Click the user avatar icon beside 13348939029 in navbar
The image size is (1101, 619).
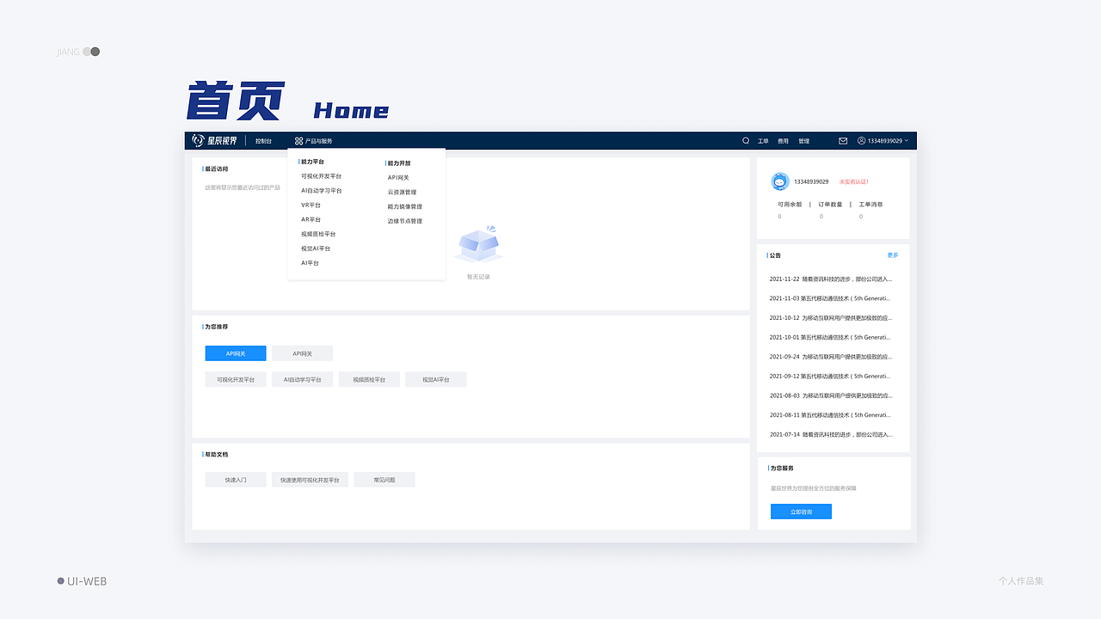[861, 140]
